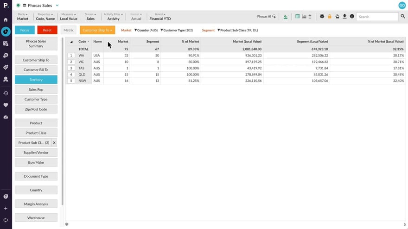Sort by Segment (Local Value) column header
Image resolution: width=408 pixels, height=229 pixels.
point(312,41)
